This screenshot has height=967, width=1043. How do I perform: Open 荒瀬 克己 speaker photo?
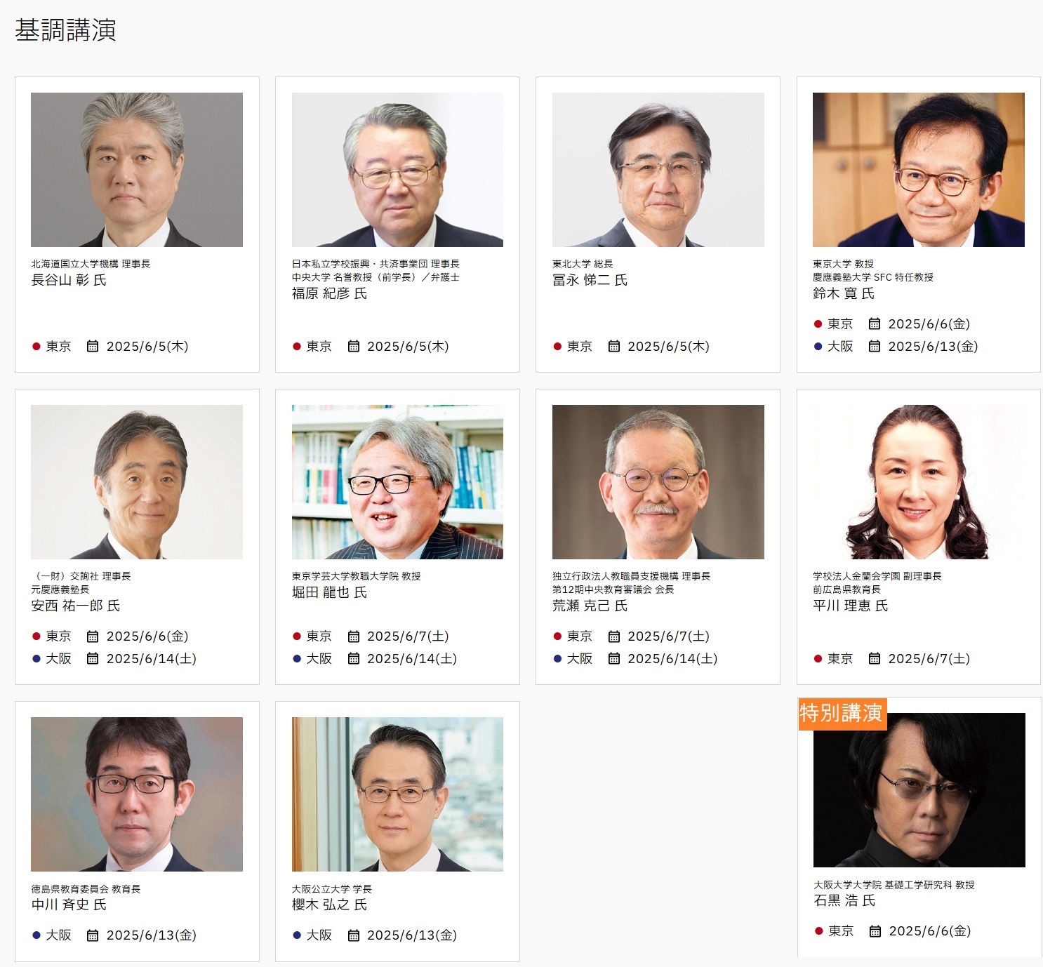click(x=658, y=482)
